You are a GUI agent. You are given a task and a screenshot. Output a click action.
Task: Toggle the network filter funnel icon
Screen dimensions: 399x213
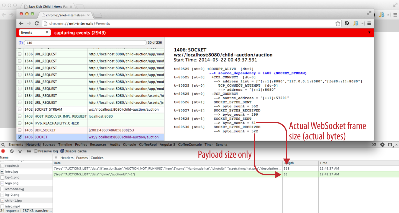[20, 151]
